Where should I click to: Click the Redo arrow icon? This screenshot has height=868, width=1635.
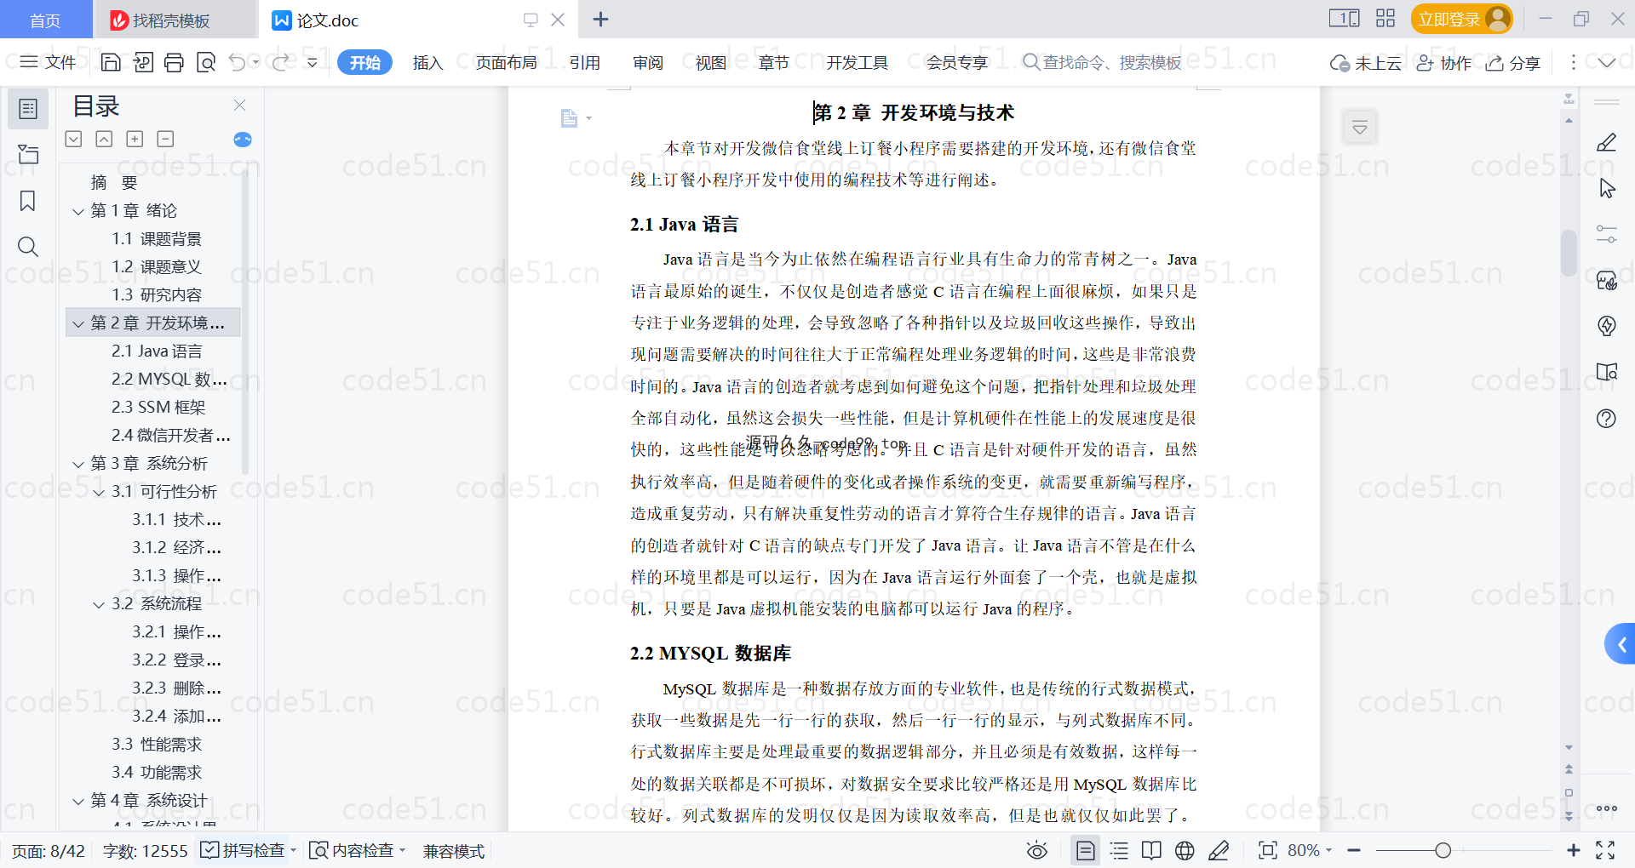tap(281, 62)
